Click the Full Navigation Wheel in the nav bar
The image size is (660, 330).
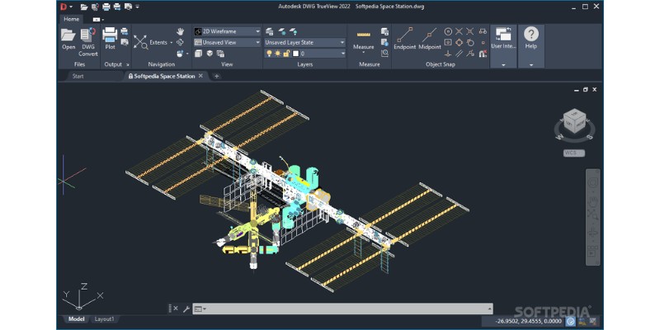593,182
